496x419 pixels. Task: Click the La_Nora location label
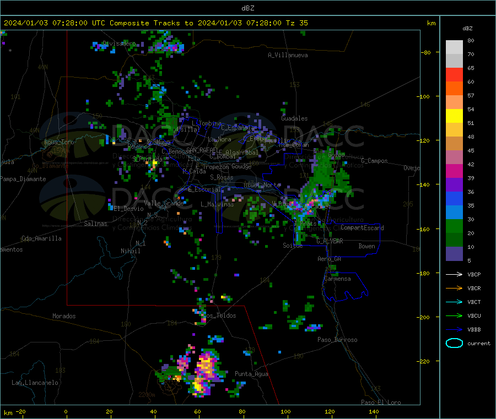[219, 139]
